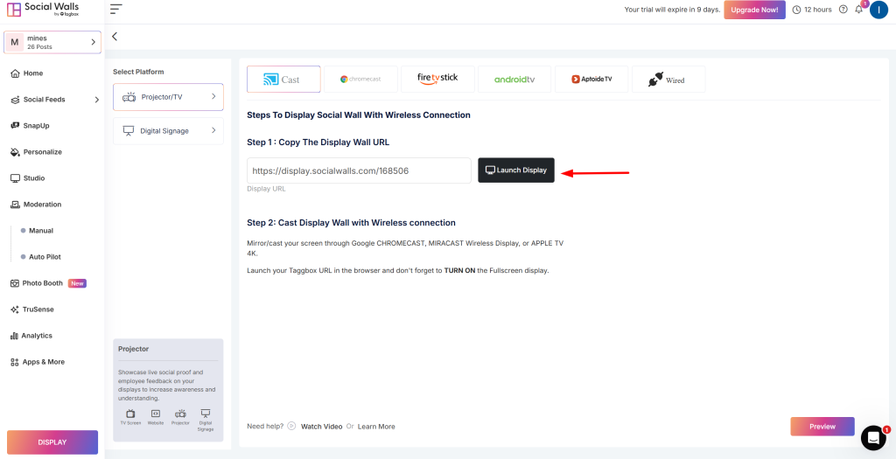896x459 pixels.
Task: Select the Digital Signage platform
Action: (x=169, y=131)
